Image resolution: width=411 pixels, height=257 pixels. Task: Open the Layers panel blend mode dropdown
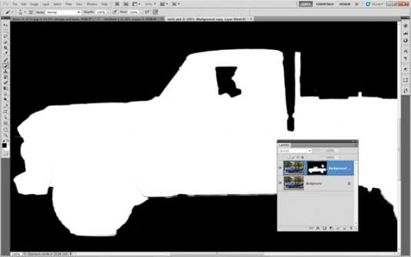(x=295, y=151)
